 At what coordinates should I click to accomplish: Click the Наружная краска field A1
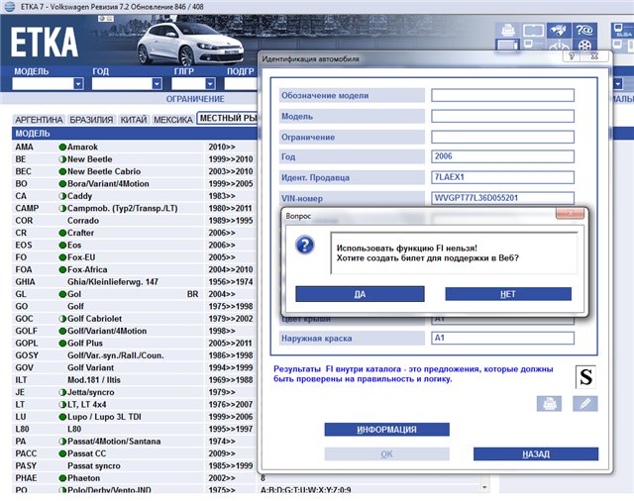point(502,339)
